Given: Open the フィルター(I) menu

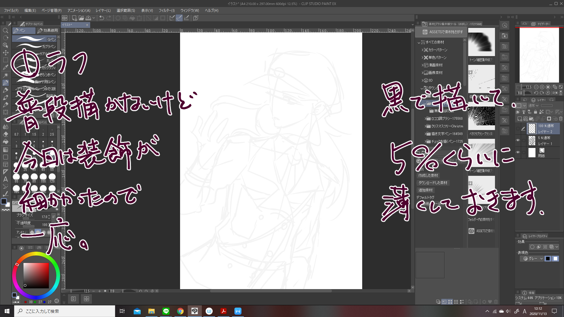Looking at the screenshot, I should [x=167, y=10].
